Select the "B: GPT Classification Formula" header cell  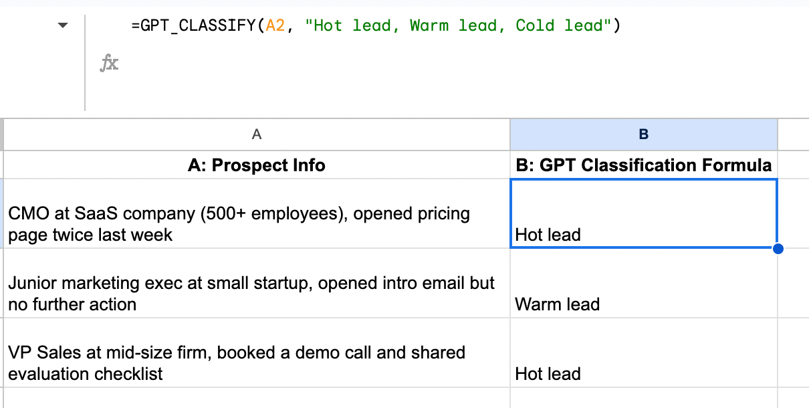click(x=643, y=165)
